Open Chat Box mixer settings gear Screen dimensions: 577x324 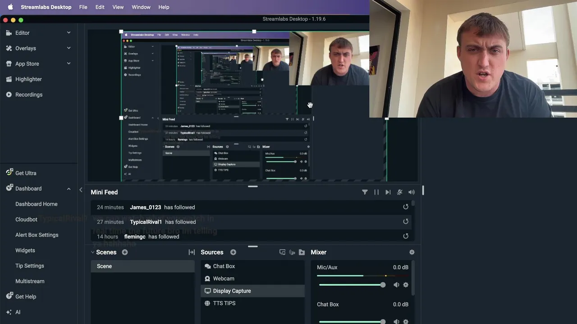point(406,322)
